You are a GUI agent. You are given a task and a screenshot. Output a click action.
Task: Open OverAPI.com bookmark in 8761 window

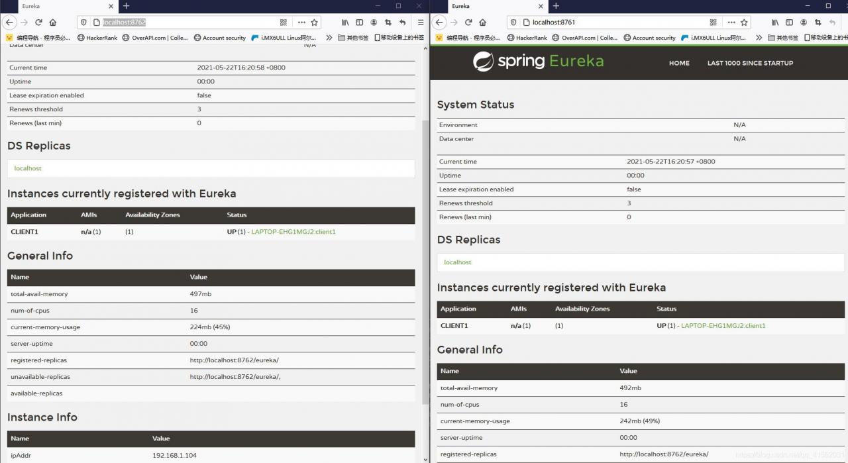585,38
